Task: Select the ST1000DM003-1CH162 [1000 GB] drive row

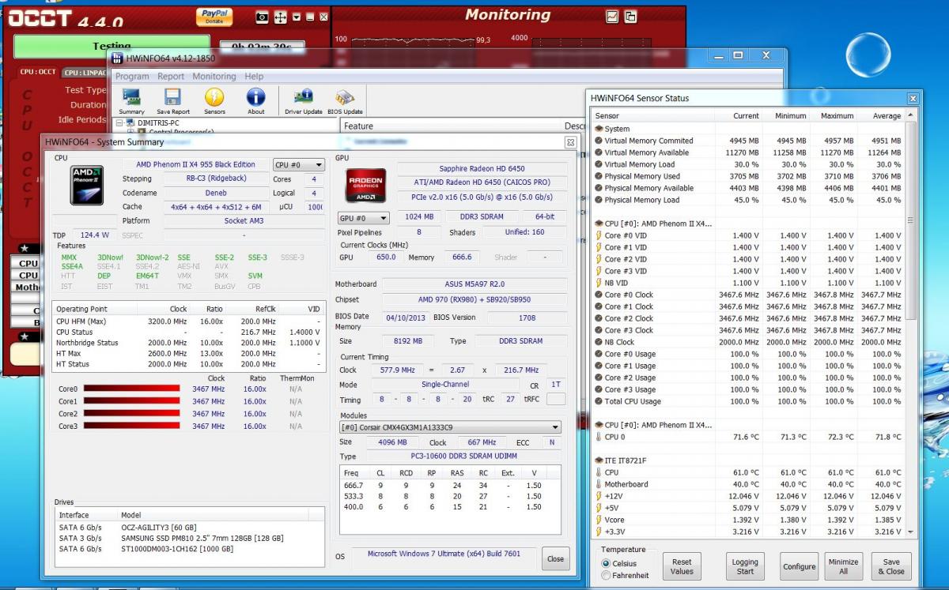Action: tap(189, 549)
